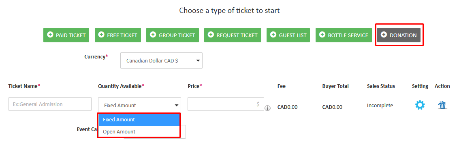Click plus icon on Paid Ticket button

(50, 35)
